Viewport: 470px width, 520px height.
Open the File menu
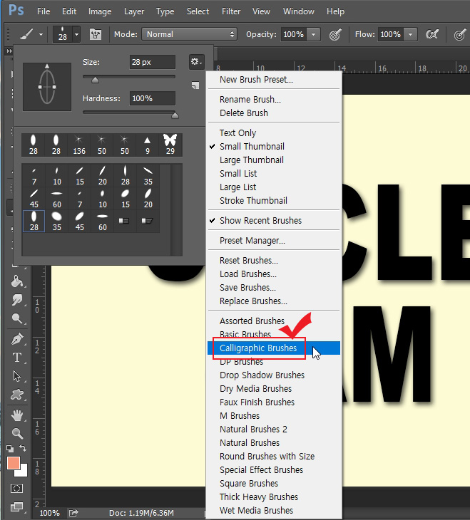[x=44, y=11]
